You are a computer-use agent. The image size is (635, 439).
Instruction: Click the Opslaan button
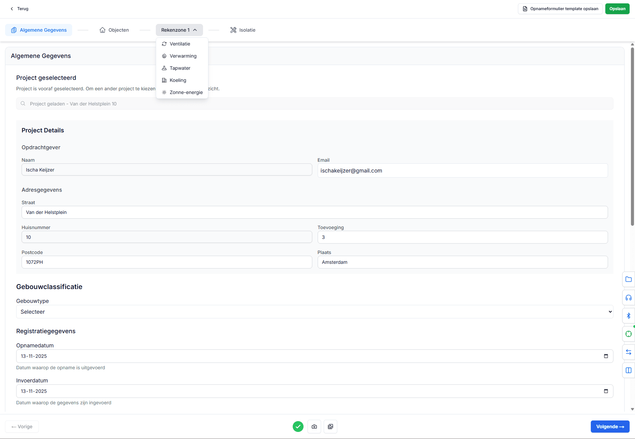(x=617, y=8)
